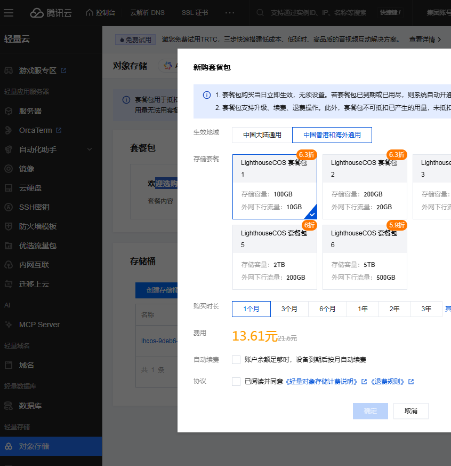Click the 迁移上云 transfer icon
The image size is (451, 466).
coord(9,284)
